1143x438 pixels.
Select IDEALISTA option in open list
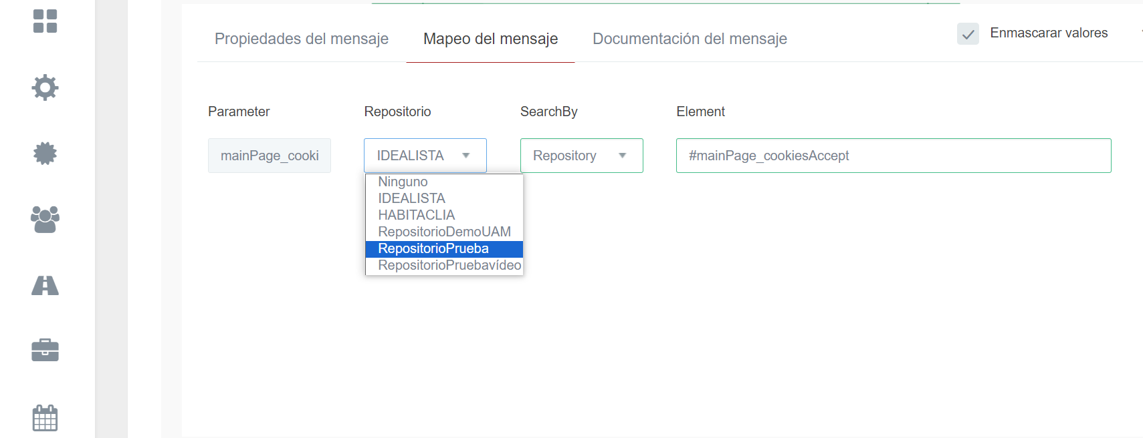pyautogui.click(x=411, y=198)
